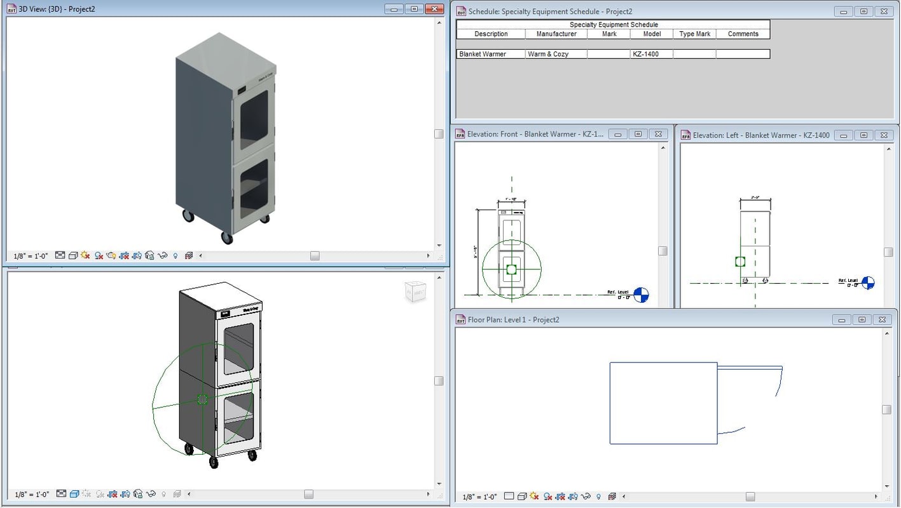Click Crop View icon in top 3D view
This screenshot has height=508, width=901.
[124, 255]
